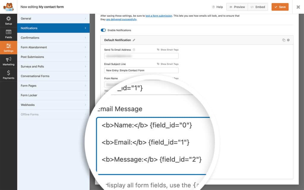Click the orange Save button

tap(280, 7)
